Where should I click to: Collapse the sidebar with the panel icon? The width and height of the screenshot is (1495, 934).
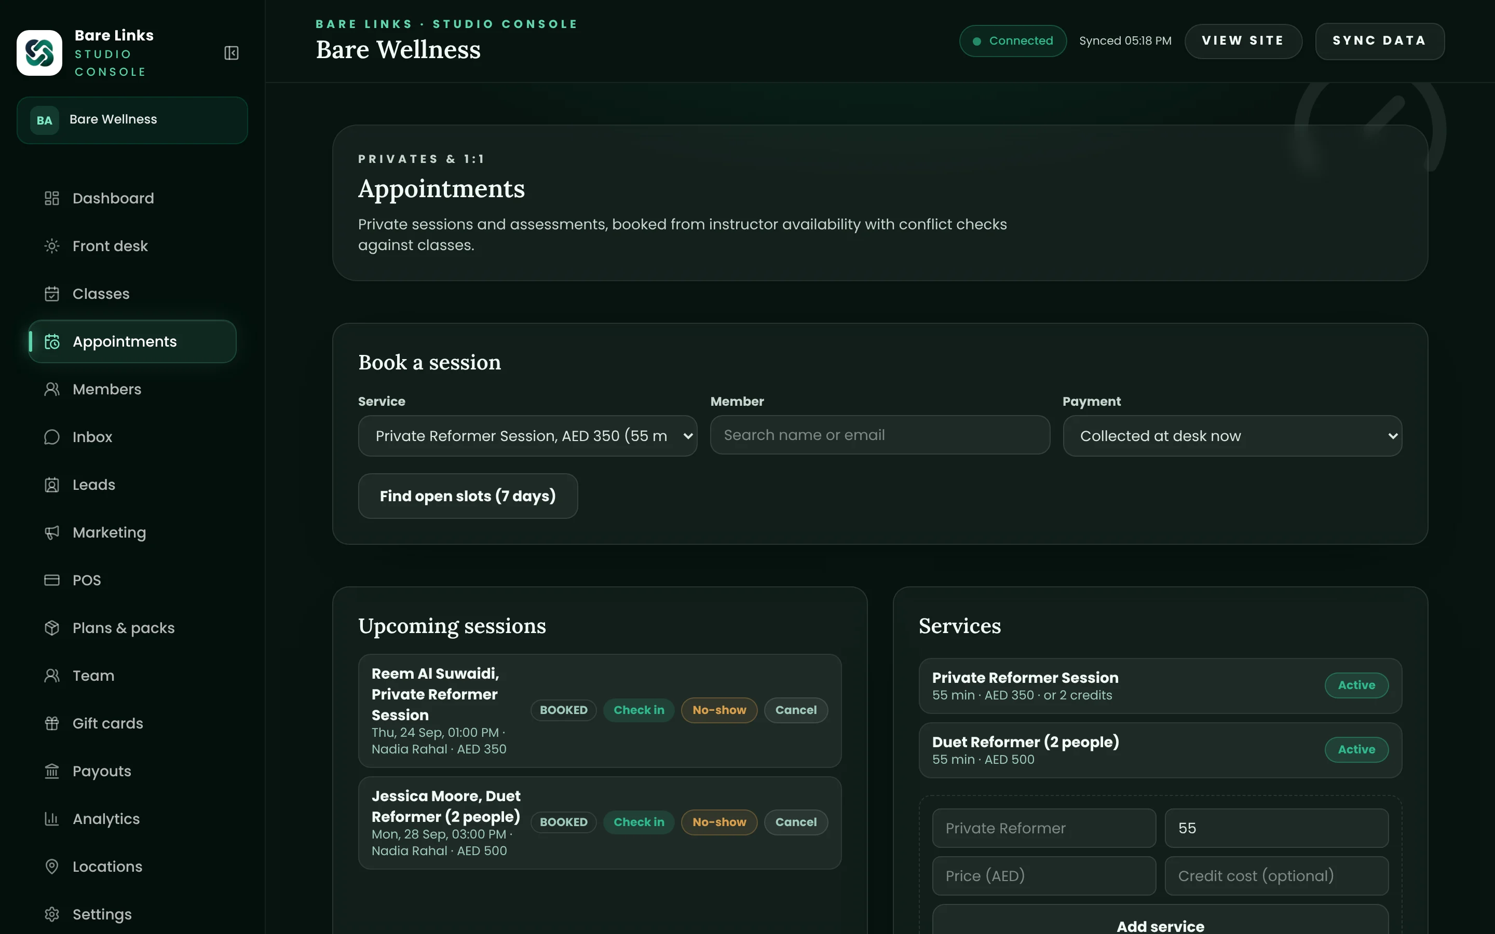(231, 53)
